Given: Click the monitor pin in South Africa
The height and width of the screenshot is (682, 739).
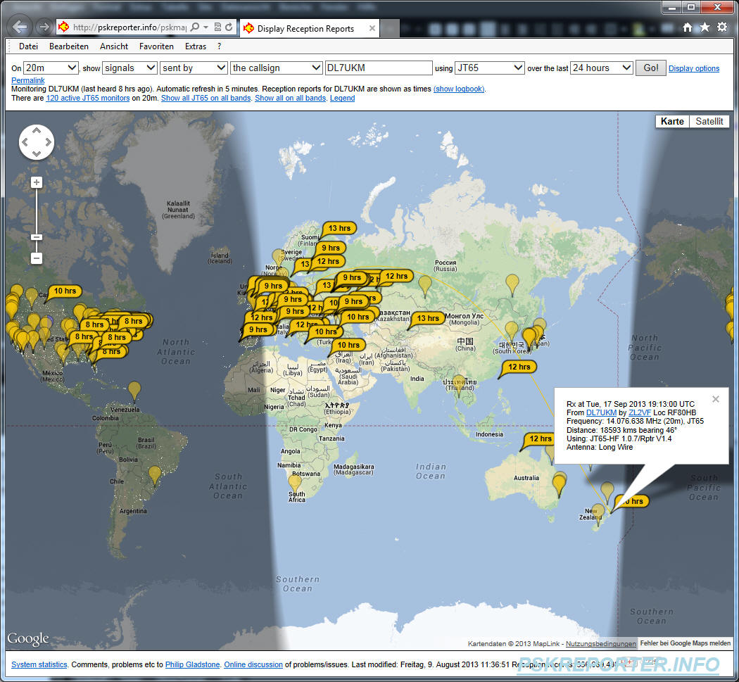Looking at the screenshot, I should click(x=295, y=483).
